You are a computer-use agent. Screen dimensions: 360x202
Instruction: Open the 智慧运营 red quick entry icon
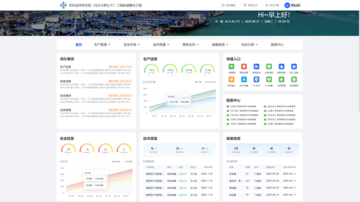[x=244, y=67]
